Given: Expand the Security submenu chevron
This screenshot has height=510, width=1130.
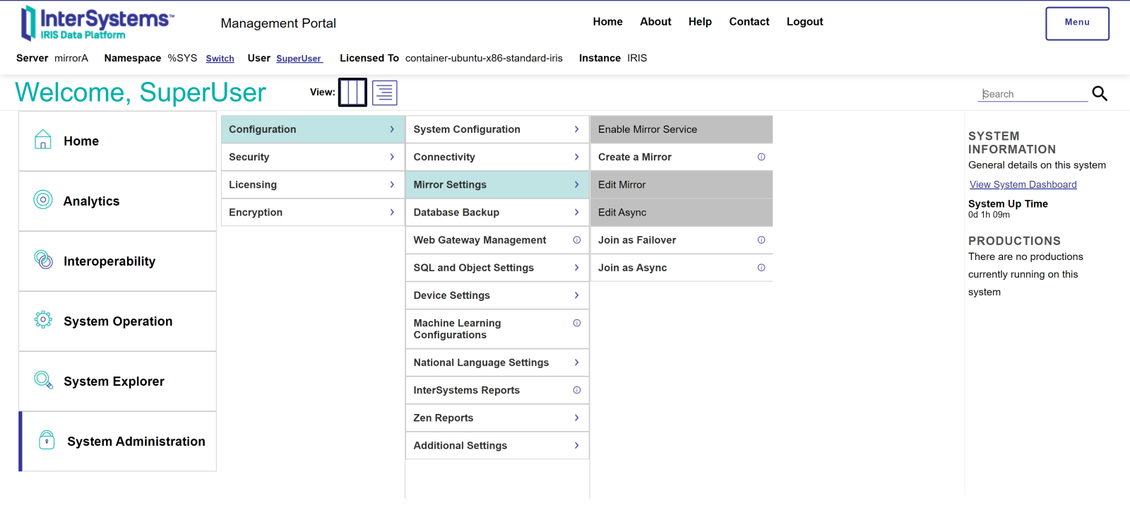Looking at the screenshot, I should click(x=392, y=157).
